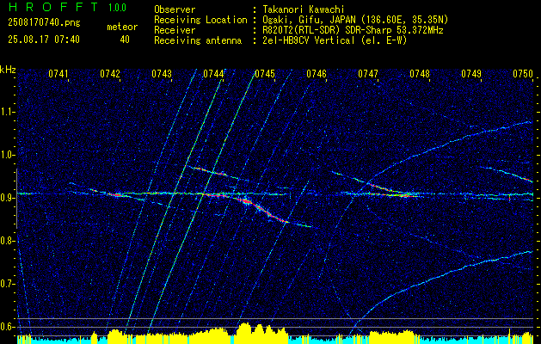Image resolution: width=541 pixels, height=344 pixels.
Task: Click the 1.0 kHz axis label
Action: click(x=8, y=155)
